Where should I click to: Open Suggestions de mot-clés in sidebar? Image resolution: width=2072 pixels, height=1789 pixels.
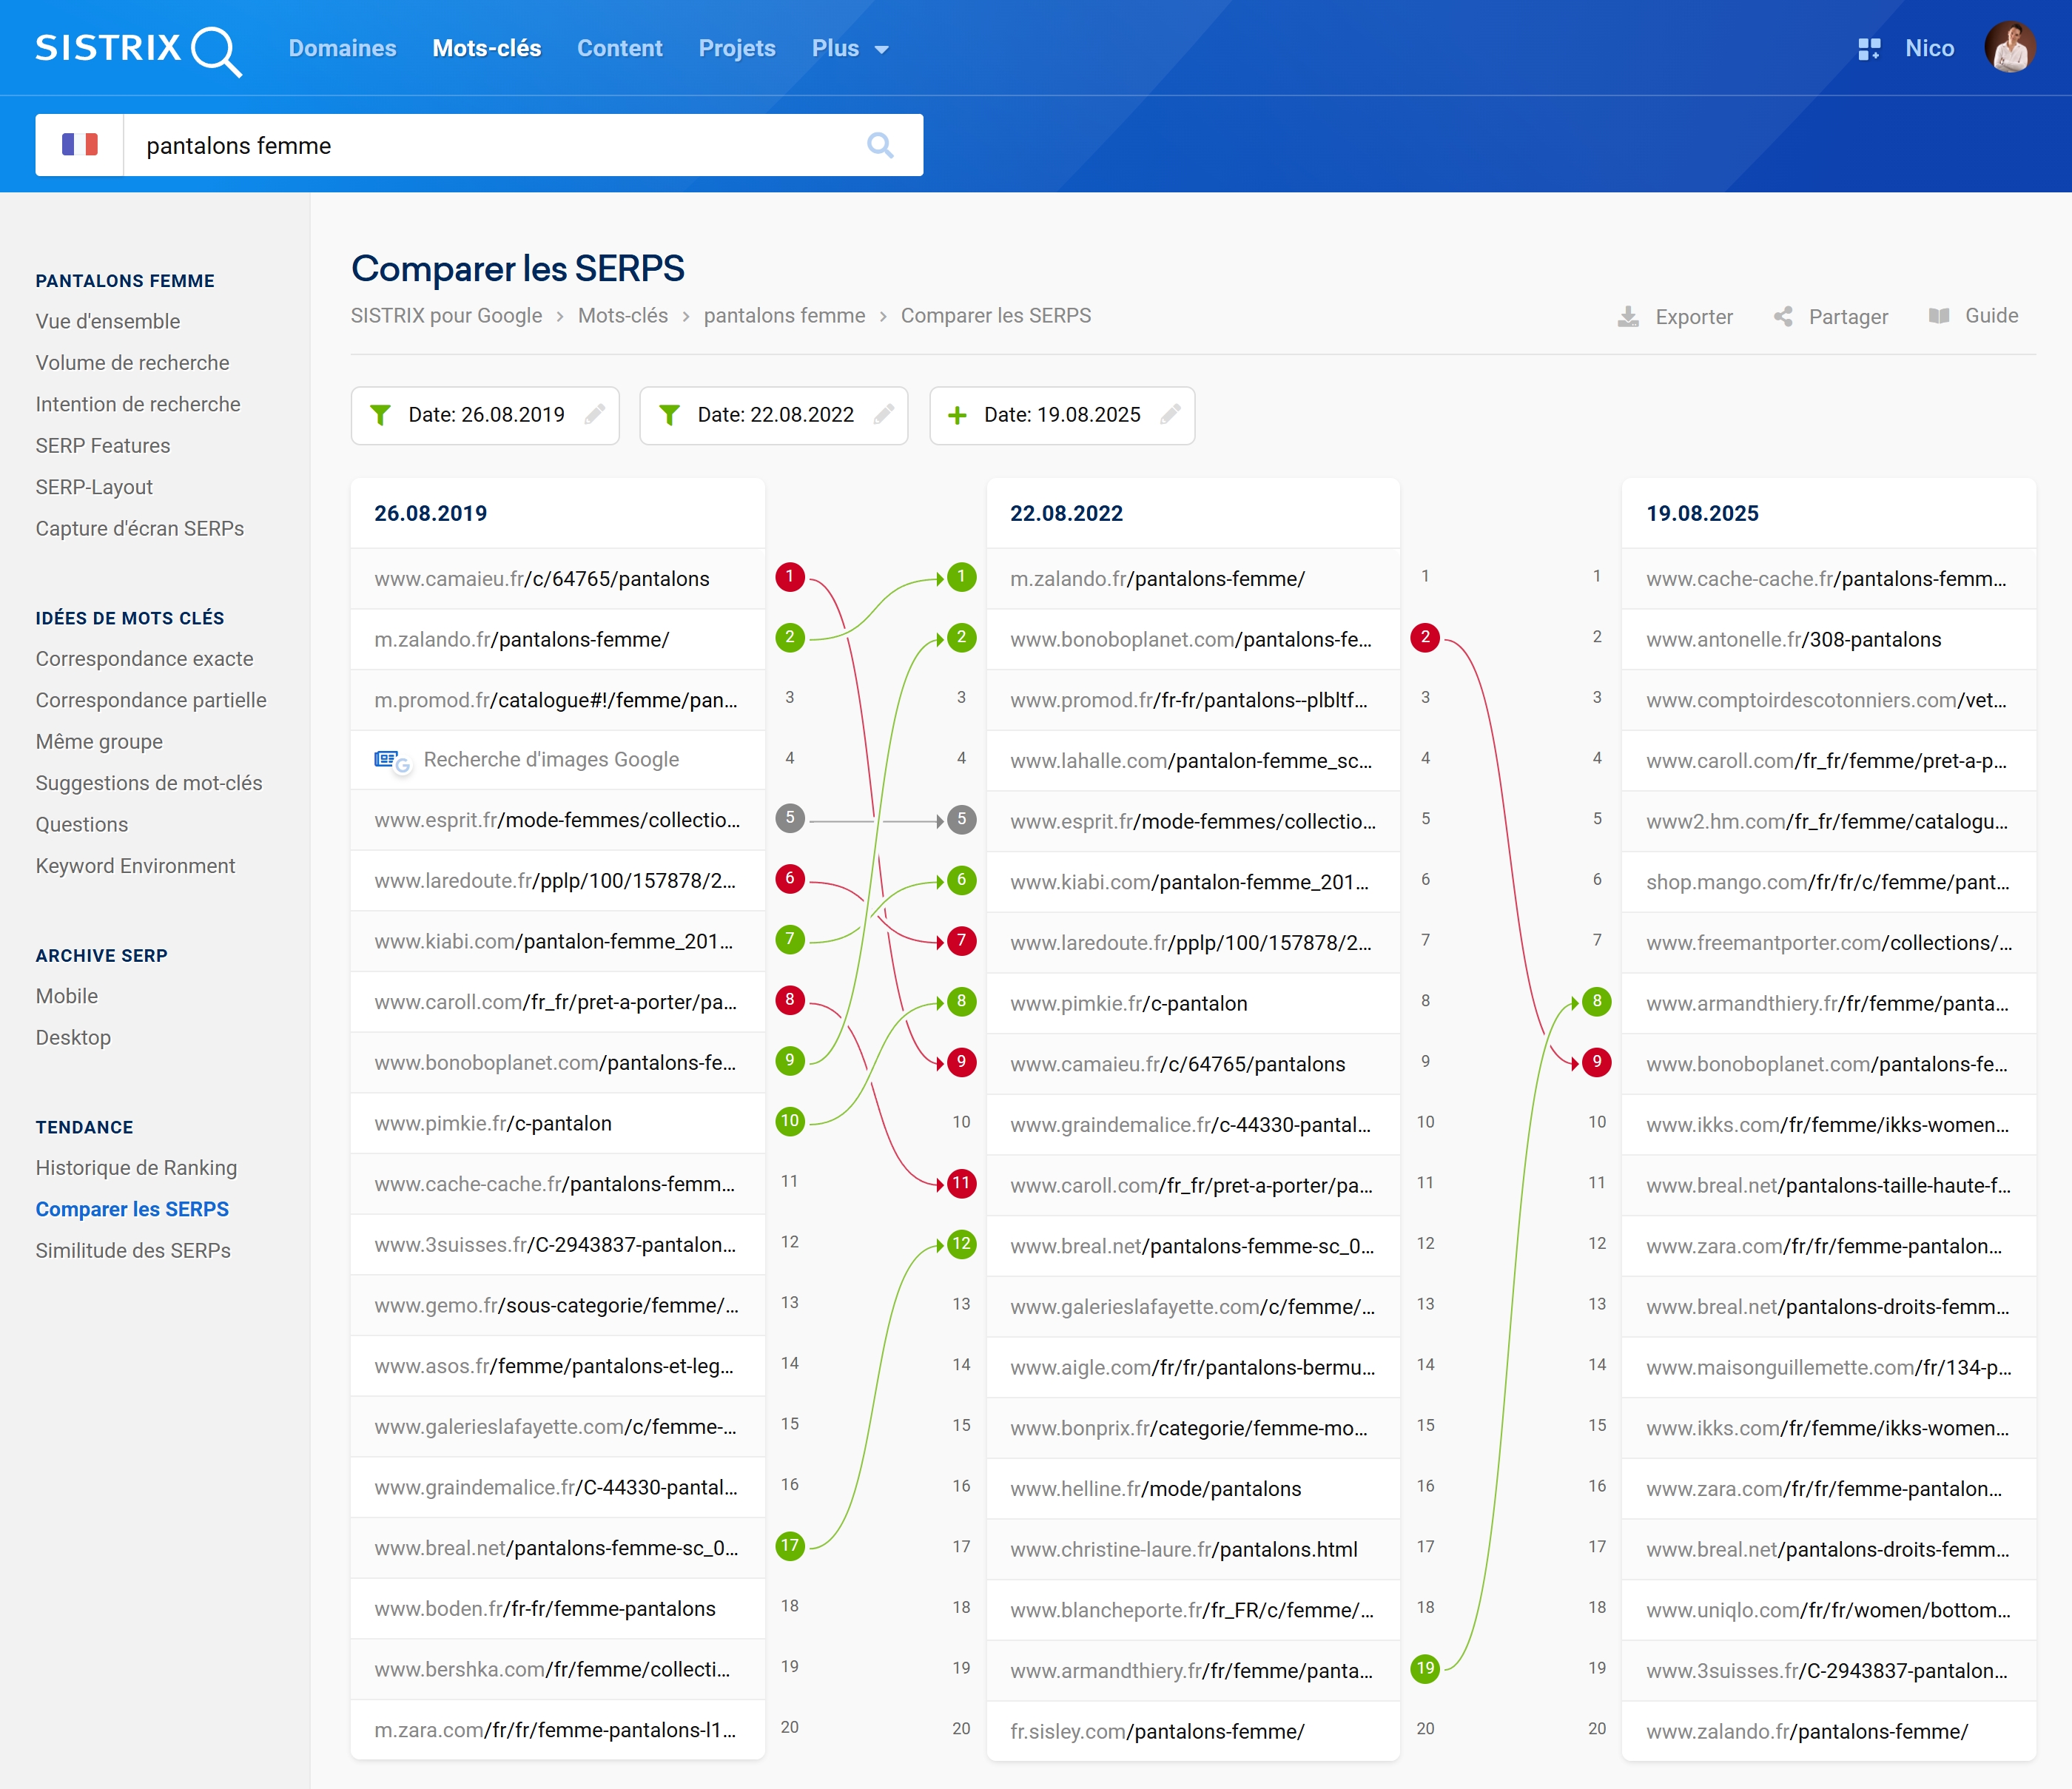(x=149, y=783)
